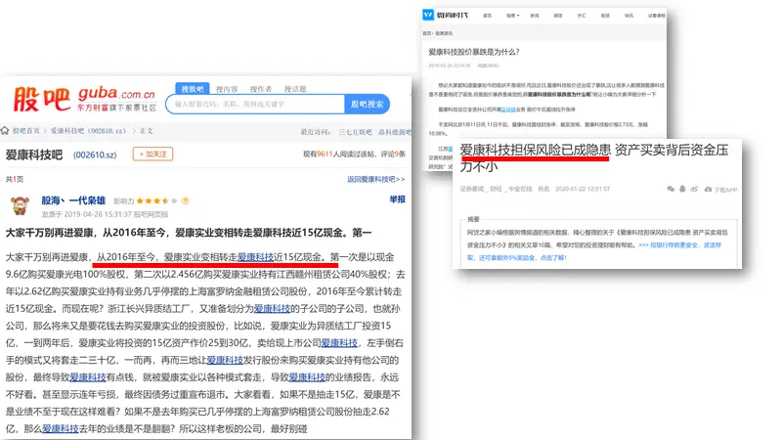This screenshot has width=782, height=440.
Task: Click the 举报 report link
Action: (397, 199)
